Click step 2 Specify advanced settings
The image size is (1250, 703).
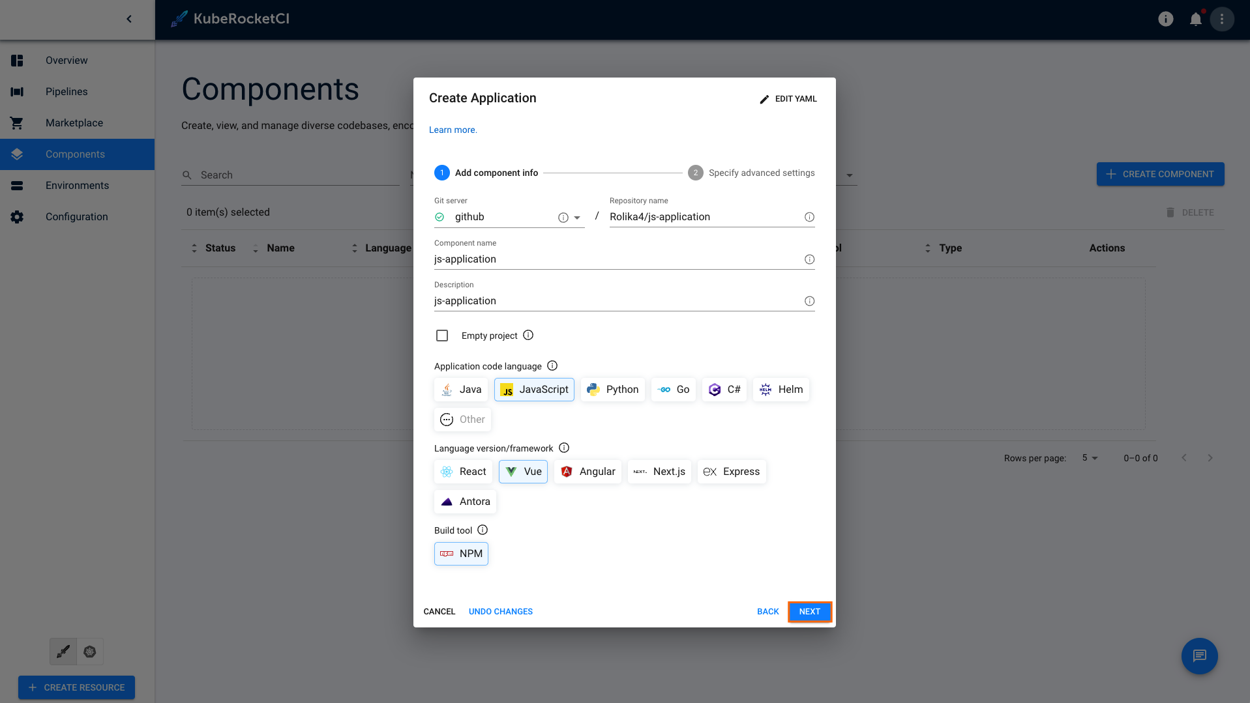(x=751, y=173)
